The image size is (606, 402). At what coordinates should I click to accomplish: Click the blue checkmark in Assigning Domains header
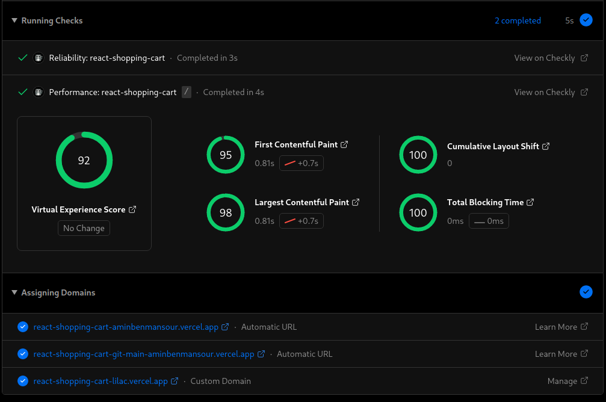point(586,292)
